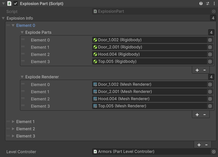Click the ExplosionPart script picker icon
Screen dimensions: 218x157
click(x=213, y=11)
